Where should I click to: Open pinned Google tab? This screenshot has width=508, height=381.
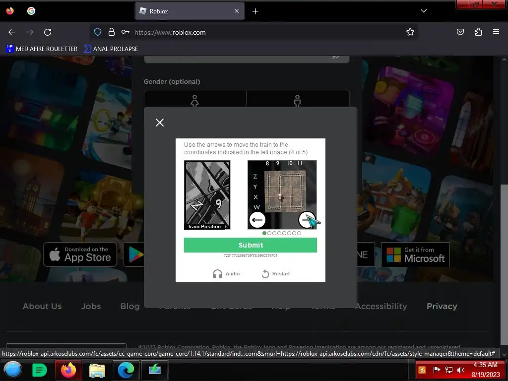click(31, 11)
